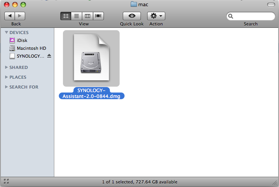Open Quick Look with the eye button
This screenshot has width=279, height=187.
(132, 16)
